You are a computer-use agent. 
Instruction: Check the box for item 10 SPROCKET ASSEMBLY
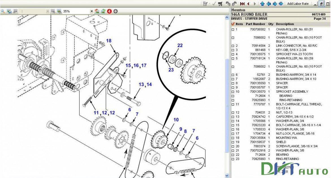click(233, 92)
